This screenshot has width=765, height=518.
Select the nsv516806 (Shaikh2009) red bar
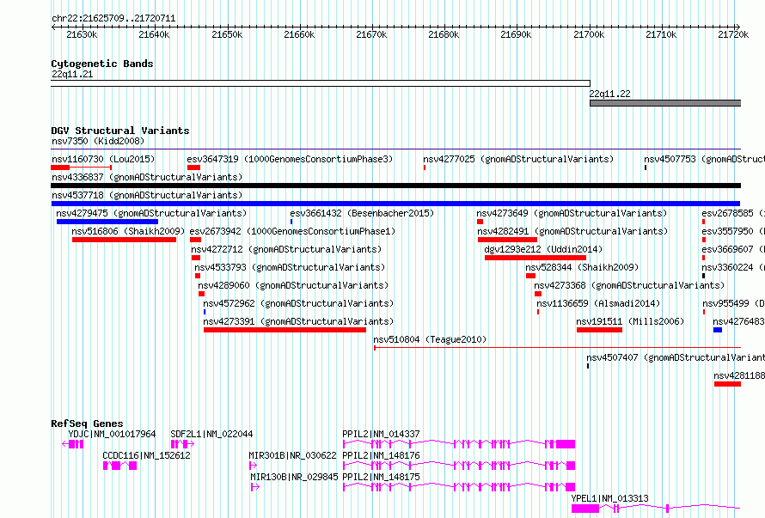coord(124,240)
